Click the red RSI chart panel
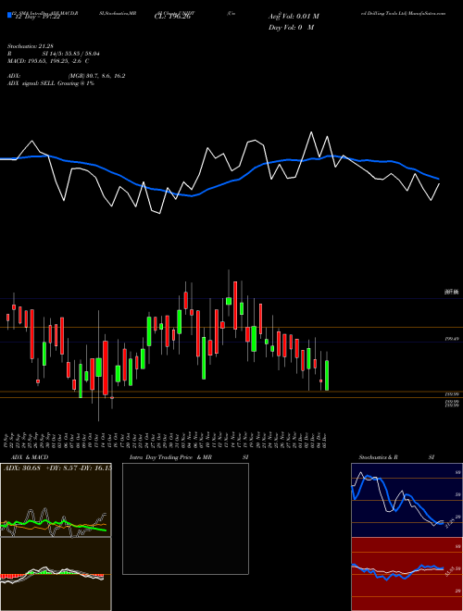Screen dimensions: 463x611 [x=407, y=574]
